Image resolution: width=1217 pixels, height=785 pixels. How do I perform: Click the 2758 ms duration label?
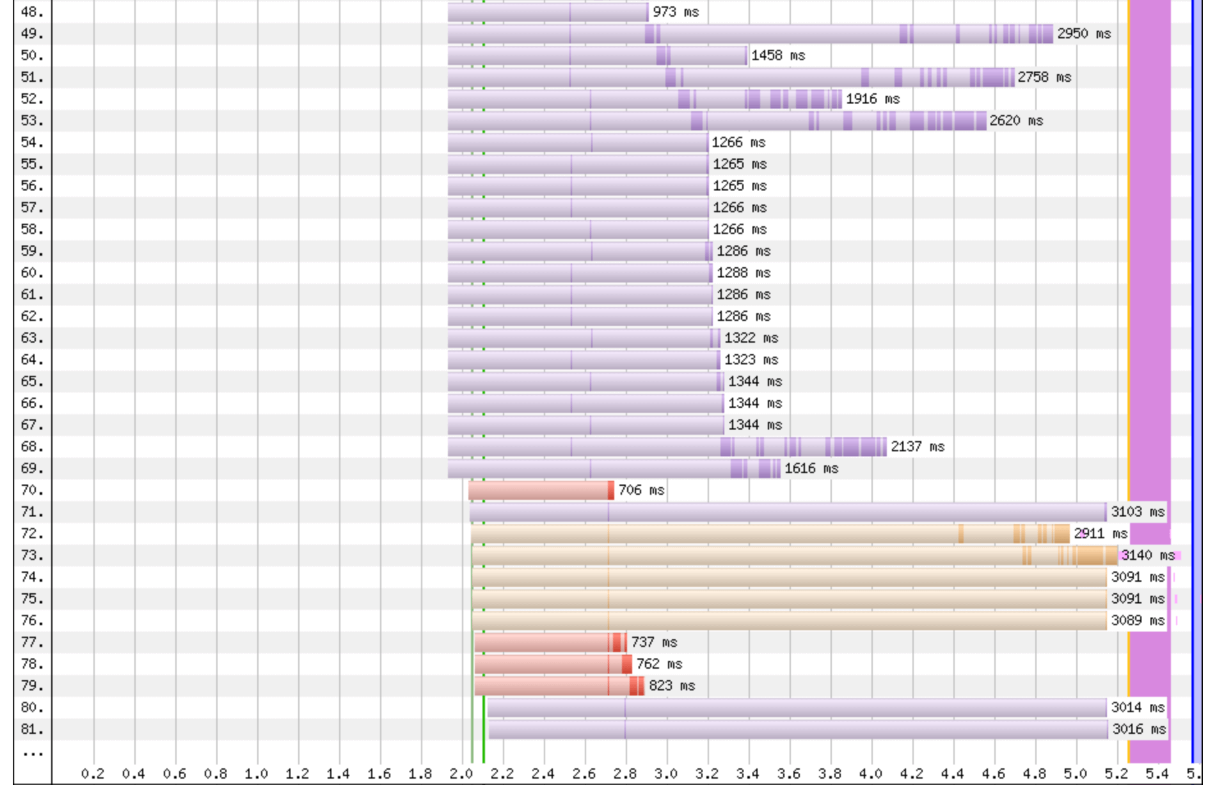[1044, 77]
